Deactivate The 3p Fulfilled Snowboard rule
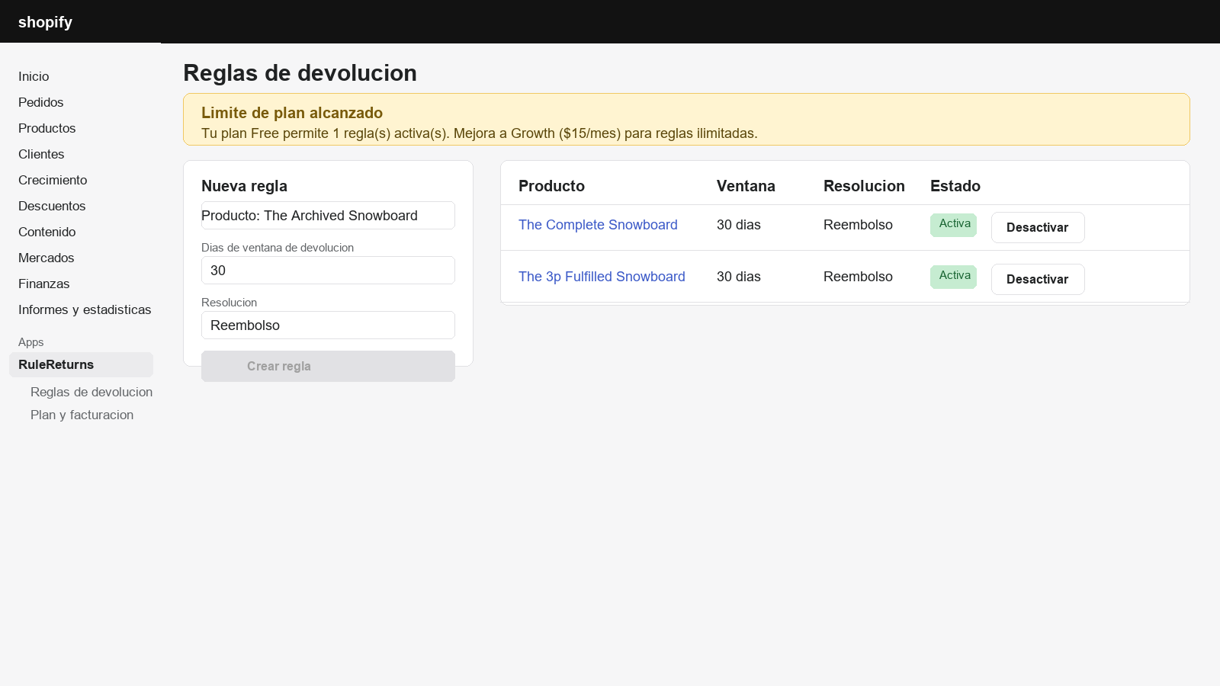This screenshot has width=1220, height=686. [1038, 279]
